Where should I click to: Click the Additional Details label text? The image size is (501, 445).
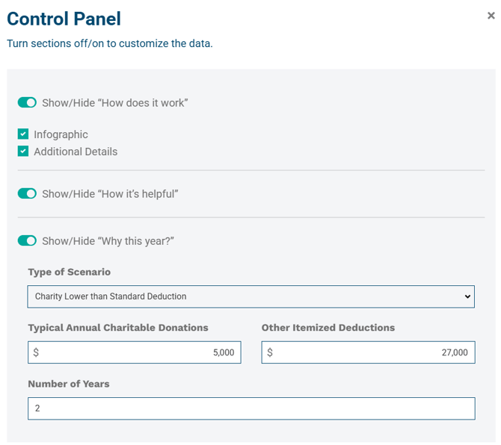point(76,152)
